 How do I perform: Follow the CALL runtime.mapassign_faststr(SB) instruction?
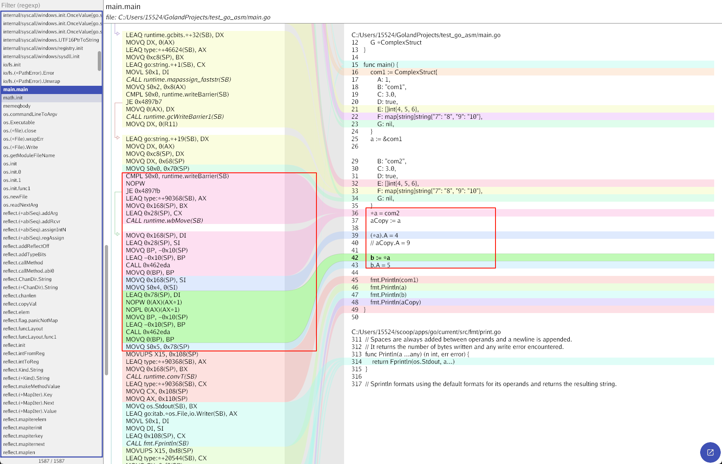tap(178, 80)
